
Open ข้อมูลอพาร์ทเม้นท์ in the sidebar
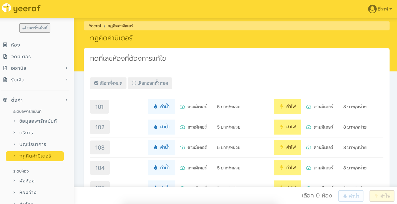pos(38,121)
